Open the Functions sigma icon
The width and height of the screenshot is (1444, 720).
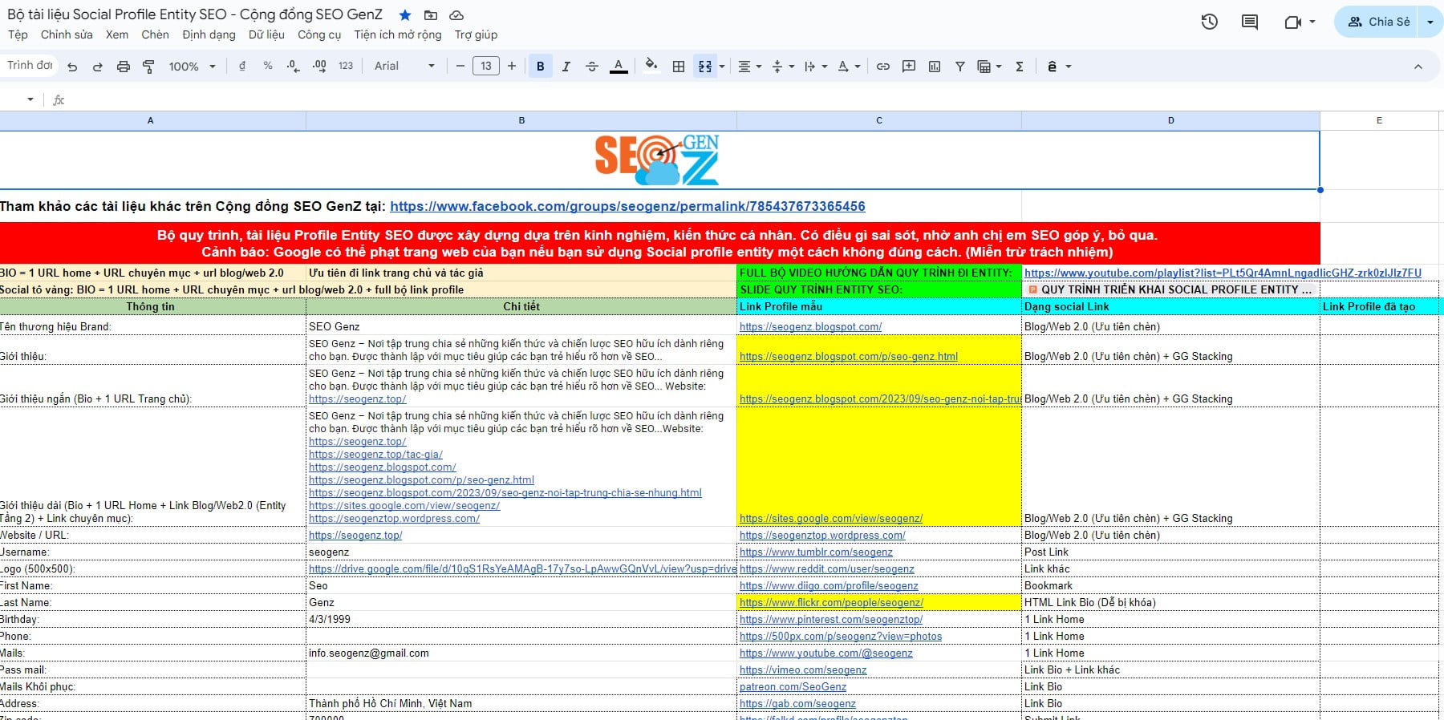click(x=1020, y=67)
